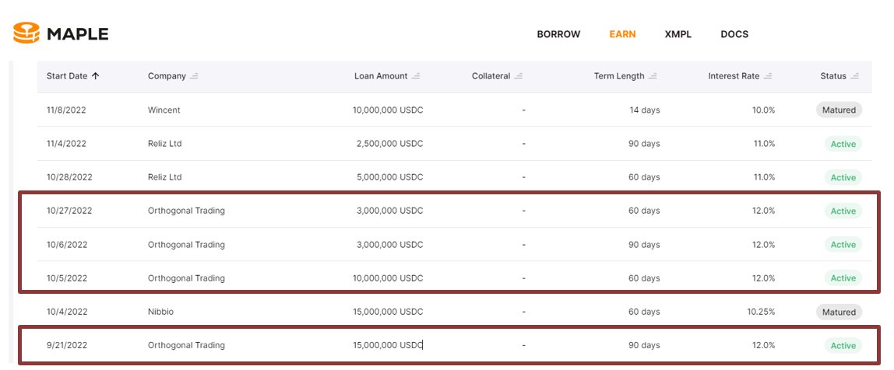Sort by the Company column header

167,75
